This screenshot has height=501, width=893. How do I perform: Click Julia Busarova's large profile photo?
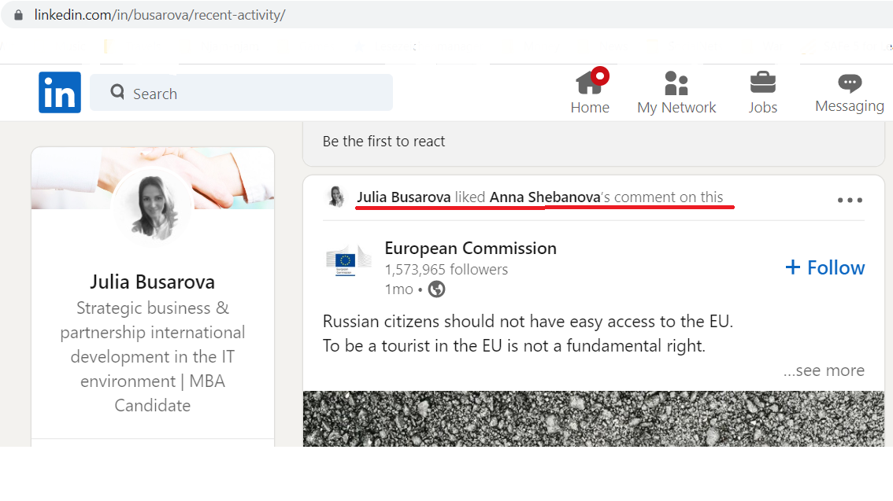coord(153,206)
